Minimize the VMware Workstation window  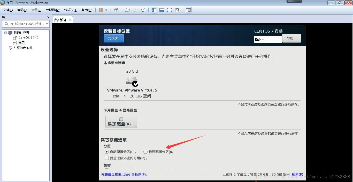click(x=332, y=3)
